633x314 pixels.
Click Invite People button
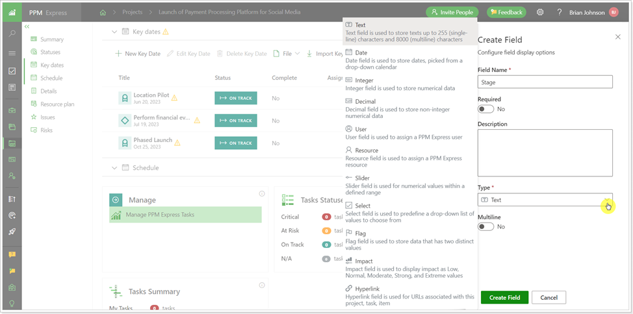452,12
